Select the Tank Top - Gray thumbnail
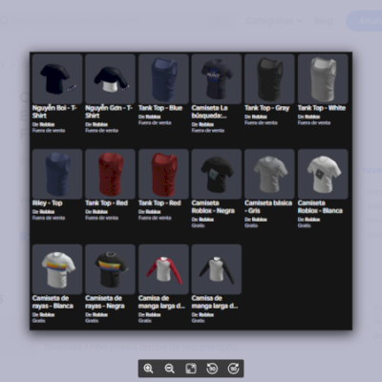Screen dimensions: 382x382 (269, 78)
